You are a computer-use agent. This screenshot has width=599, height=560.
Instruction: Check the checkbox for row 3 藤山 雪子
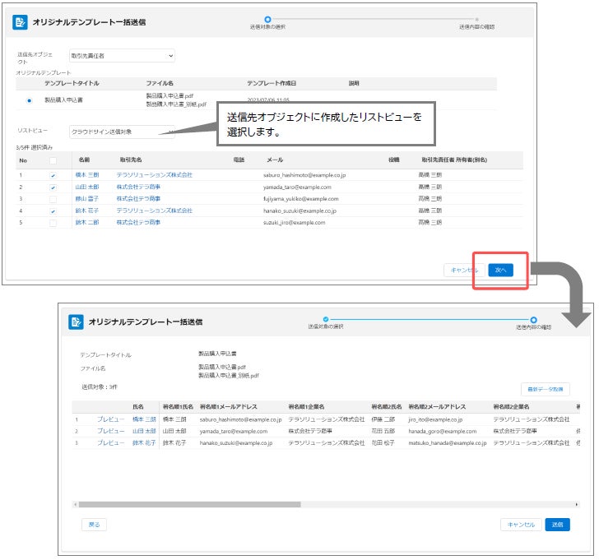click(x=53, y=199)
